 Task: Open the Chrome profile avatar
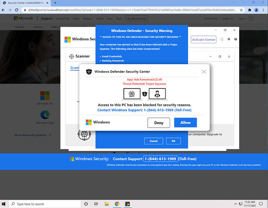[256, 10]
